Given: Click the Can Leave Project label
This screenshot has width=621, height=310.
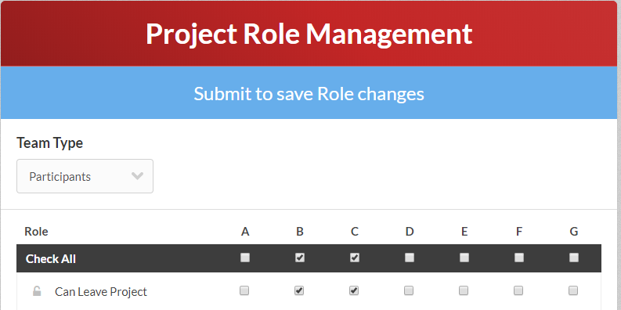Looking at the screenshot, I should pyautogui.click(x=100, y=292).
